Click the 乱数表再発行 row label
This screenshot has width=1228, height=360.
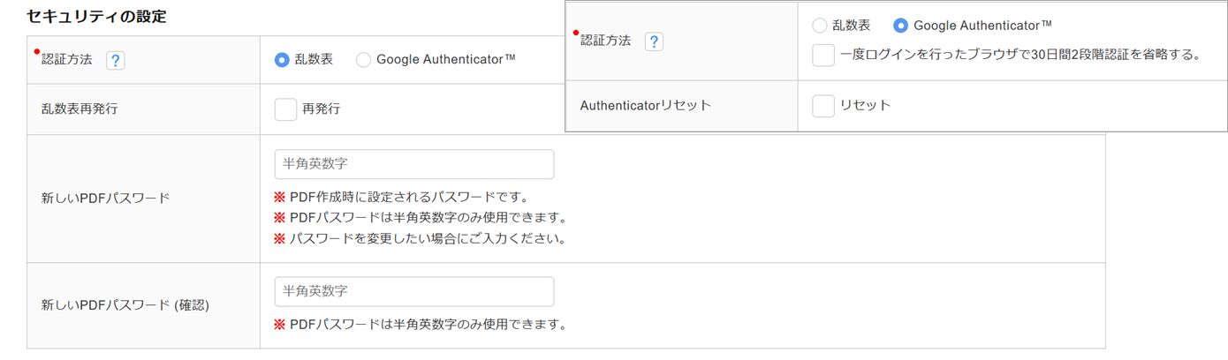click(80, 109)
